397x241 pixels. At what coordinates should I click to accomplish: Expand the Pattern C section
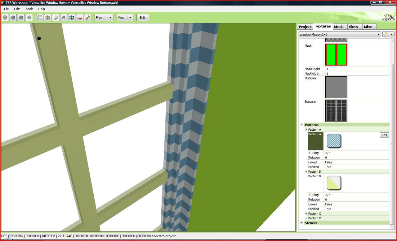[306, 214]
